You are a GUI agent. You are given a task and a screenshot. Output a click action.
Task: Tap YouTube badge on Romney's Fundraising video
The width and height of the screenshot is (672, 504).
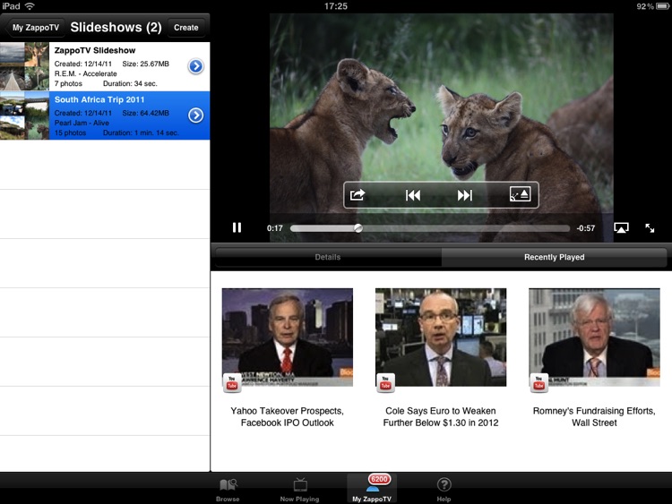tap(538, 382)
